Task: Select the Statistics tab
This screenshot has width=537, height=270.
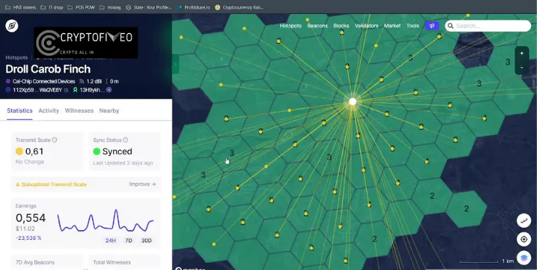Action: (20, 111)
